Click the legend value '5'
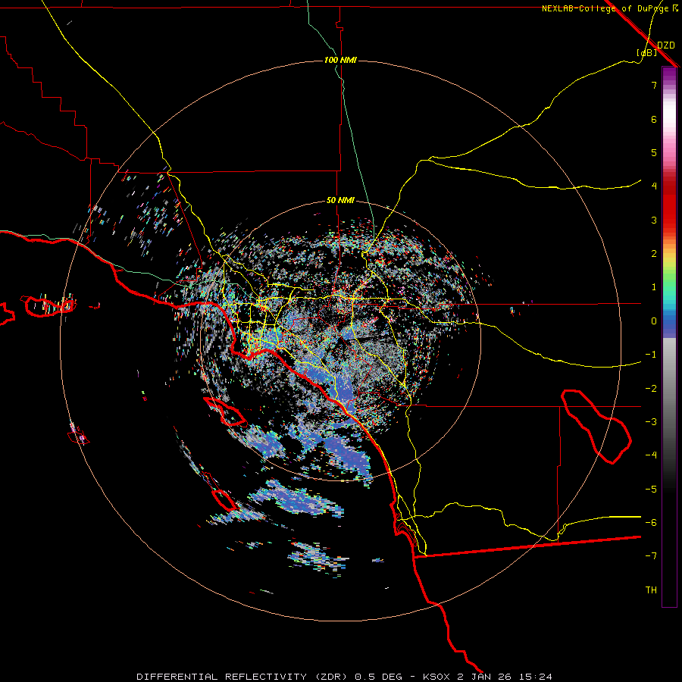682x682 pixels. click(654, 152)
